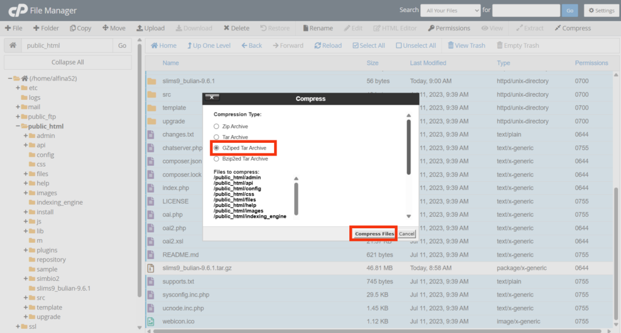Click the Home navigation icon
621x333 pixels.
tap(155, 45)
